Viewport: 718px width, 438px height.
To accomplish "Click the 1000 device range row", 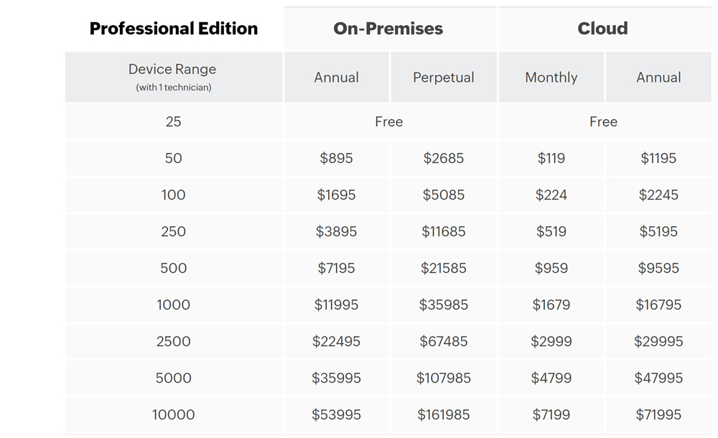I will (173, 305).
